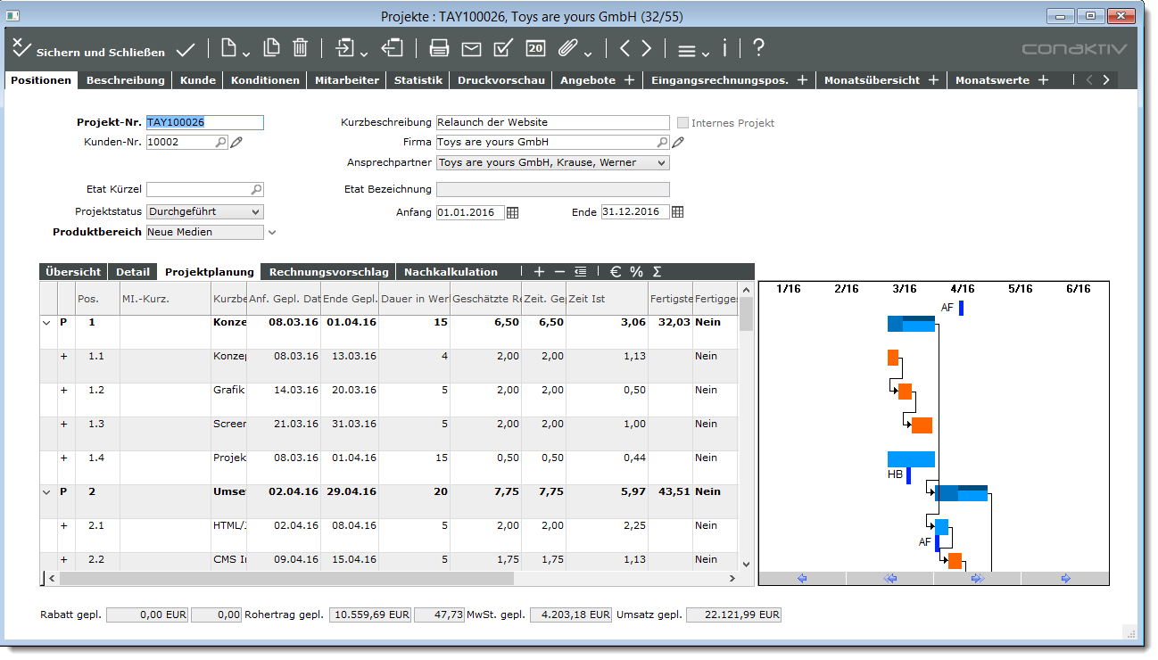Image resolution: width=1158 pixels, height=660 pixels.
Task: Collapse position 2 row group
Action: tap(47, 492)
